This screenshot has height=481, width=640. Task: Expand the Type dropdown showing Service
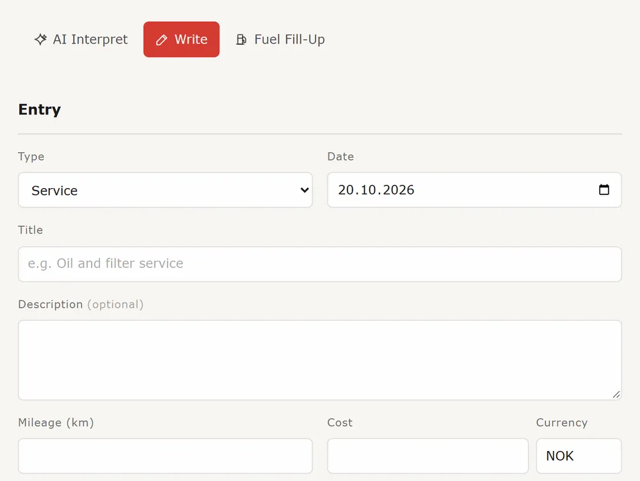tap(165, 190)
